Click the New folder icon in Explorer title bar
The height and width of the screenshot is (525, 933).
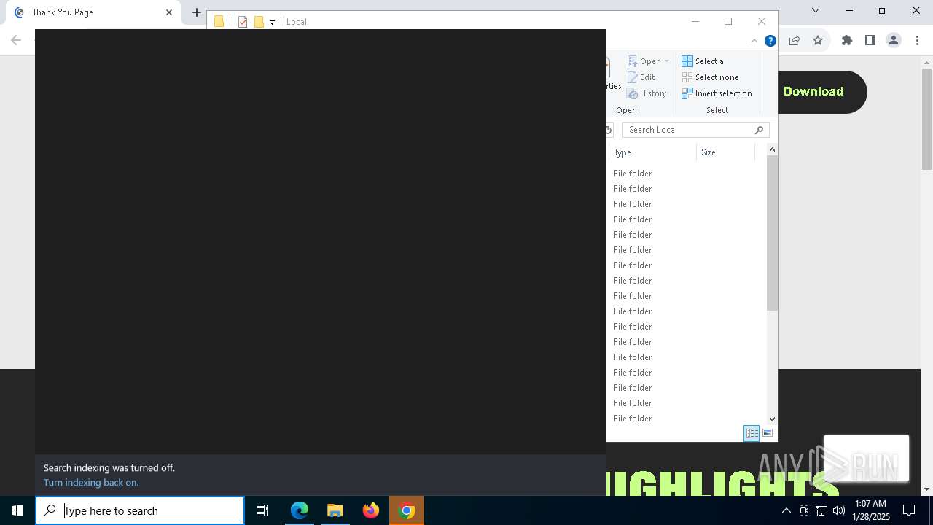tap(259, 22)
